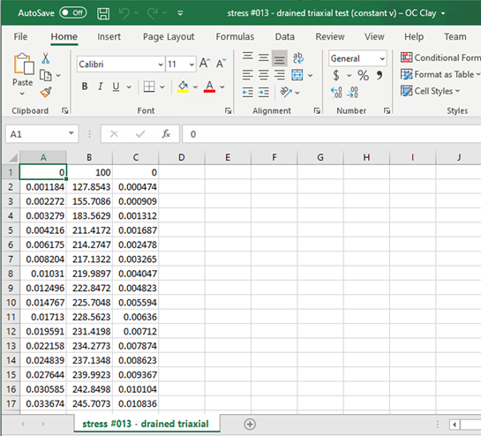Click the horizontal scrollbar left arrow
This screenshot has width=481, height=436.
[x=455, y=425]
